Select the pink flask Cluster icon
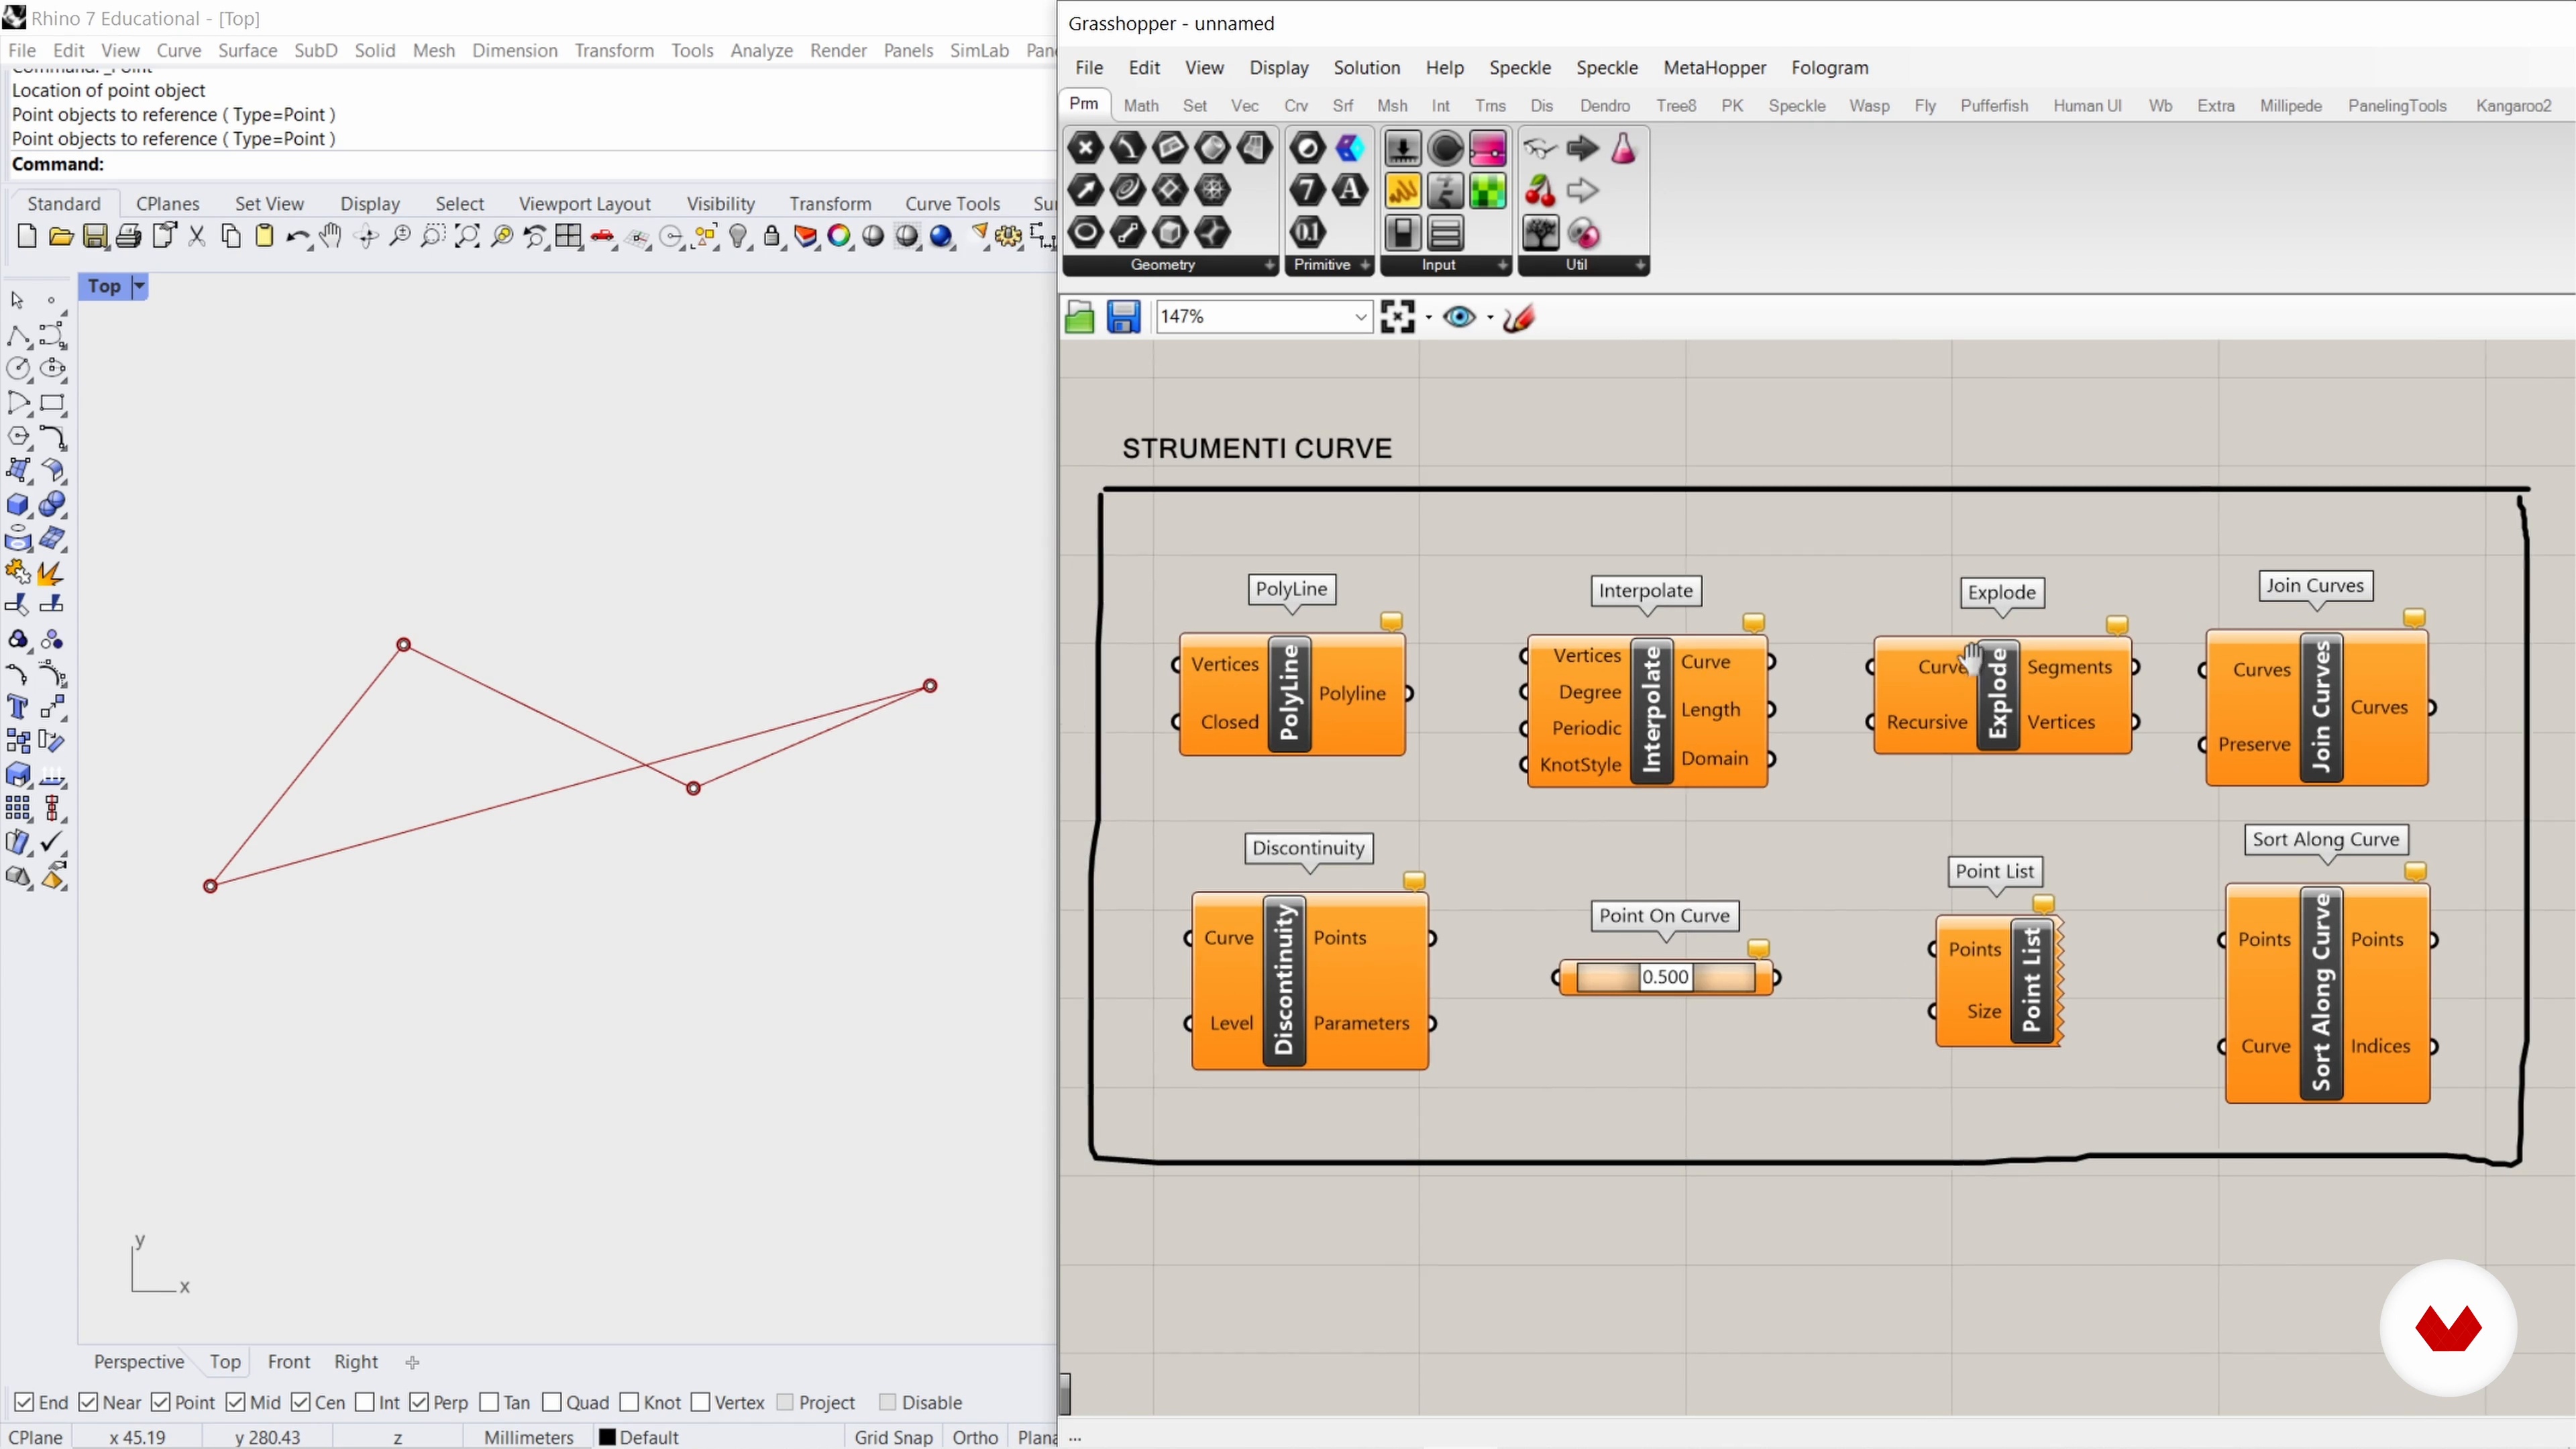This screenshot has width=2576, height=1449. click(1623, 148)
